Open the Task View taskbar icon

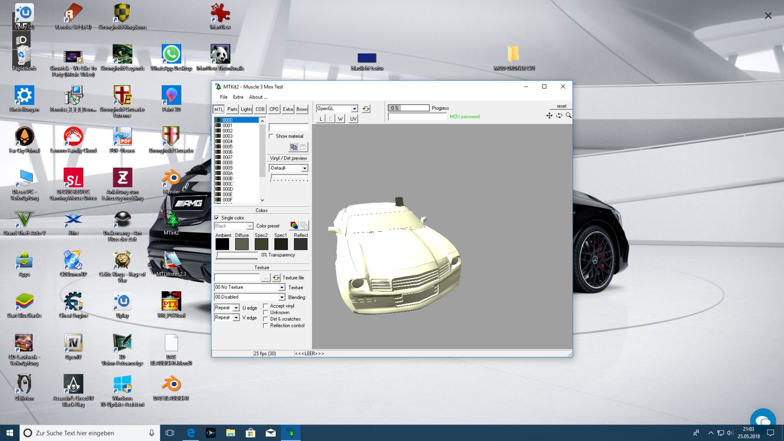(170, 433)
